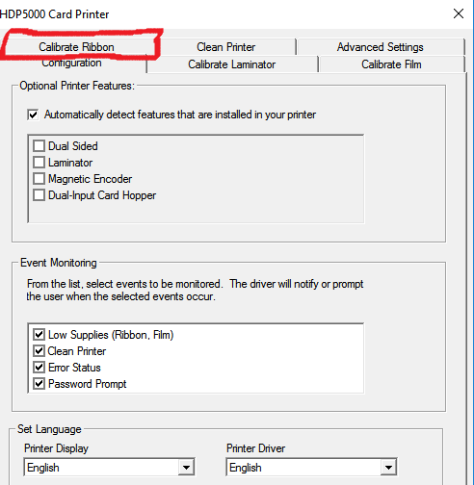Enable the Dual Sided option
Screen dimensions: 474x485
pos(39,146)
